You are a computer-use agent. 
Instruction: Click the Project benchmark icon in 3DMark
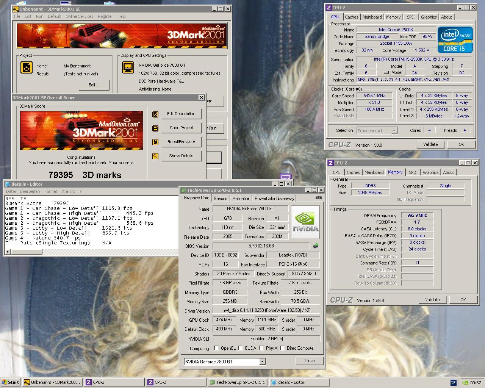tap(27, 67)
